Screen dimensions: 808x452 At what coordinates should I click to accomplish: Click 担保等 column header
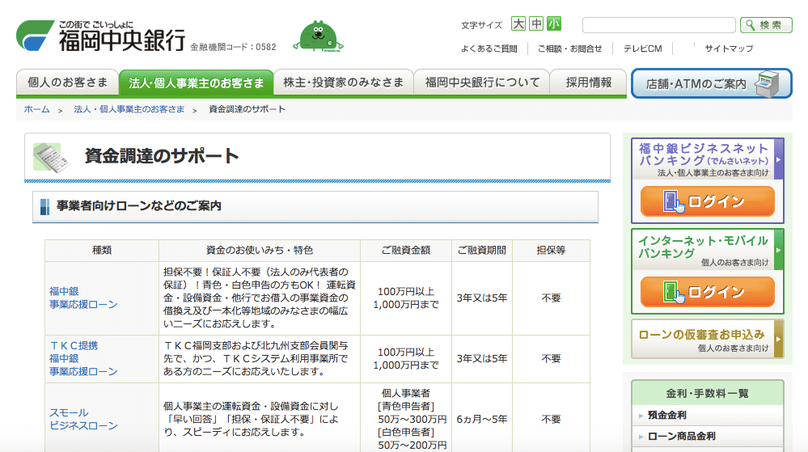pyautogui.click(x=551, y=250)
